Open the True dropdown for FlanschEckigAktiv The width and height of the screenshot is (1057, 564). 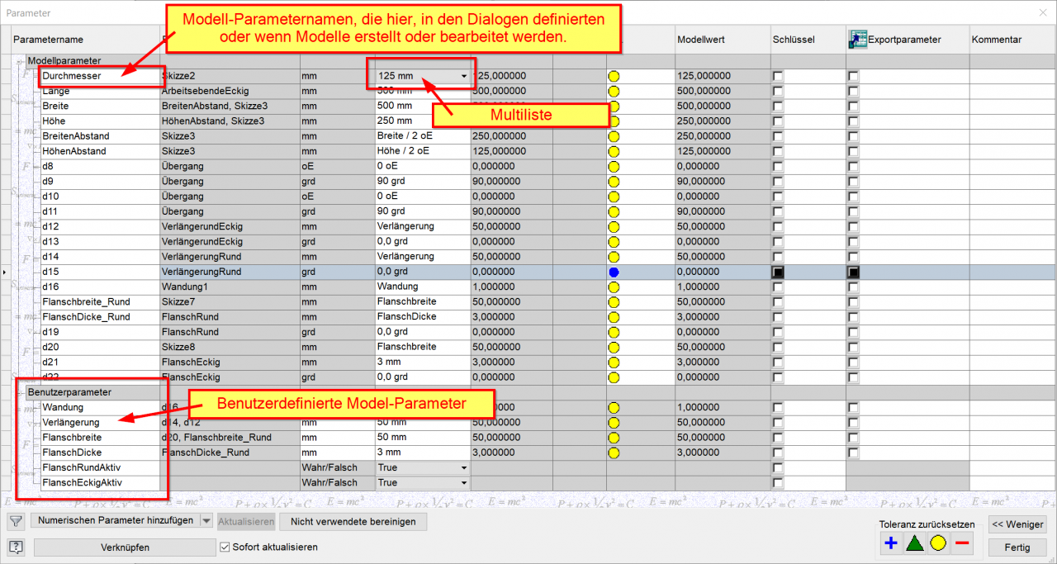point(464,483)
